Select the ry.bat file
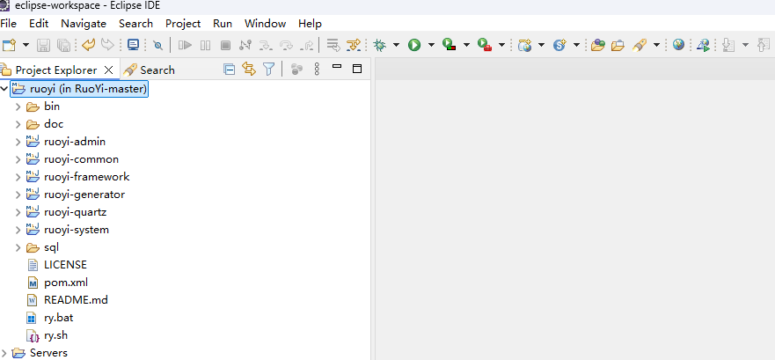775x360 pixels. click(58, 318)
